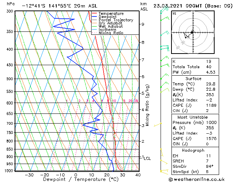This screenshot has width=236, height=182.
Task: Click the Most Unstable Lifted Index value -3
Action: tap(209, 133)
